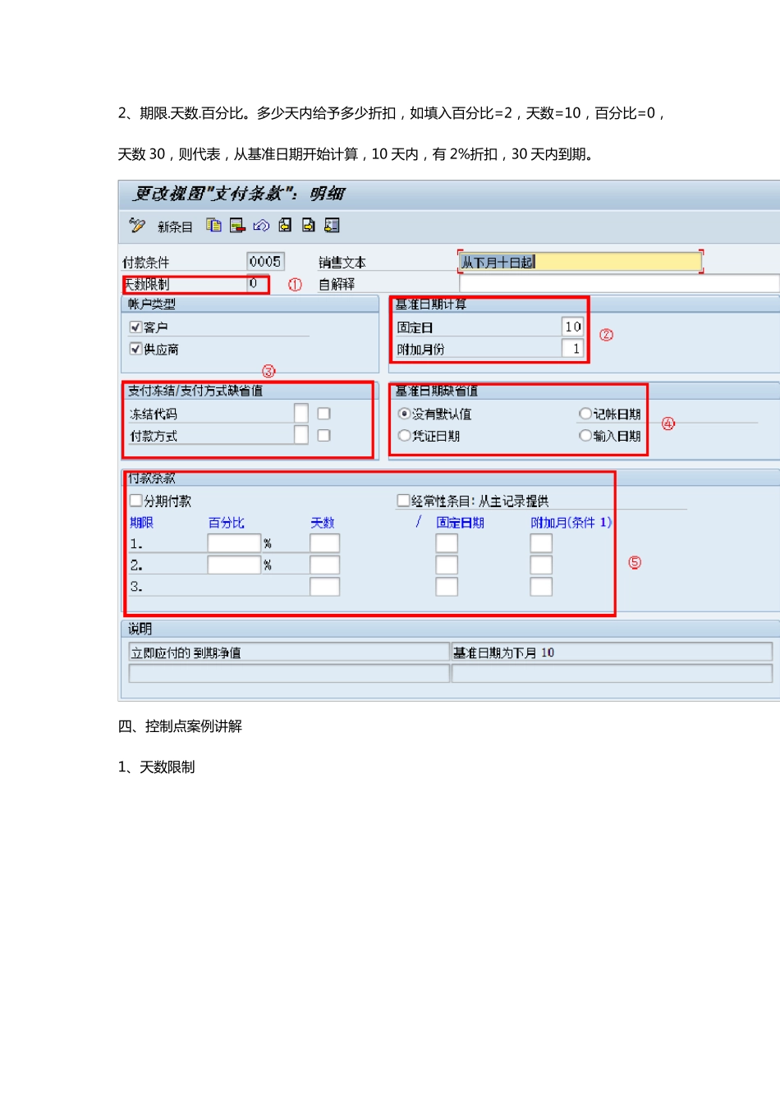Click the Delete entry icon in toolbar
The image size is (780, 1103).
click(x=238, y=226)
